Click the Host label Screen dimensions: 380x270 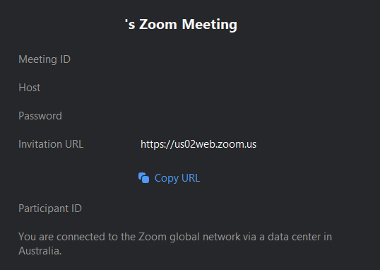coord(30,88)
